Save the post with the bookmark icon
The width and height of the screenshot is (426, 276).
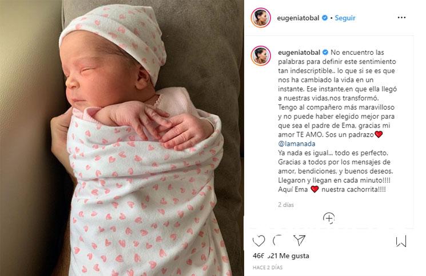click(401, 241)
